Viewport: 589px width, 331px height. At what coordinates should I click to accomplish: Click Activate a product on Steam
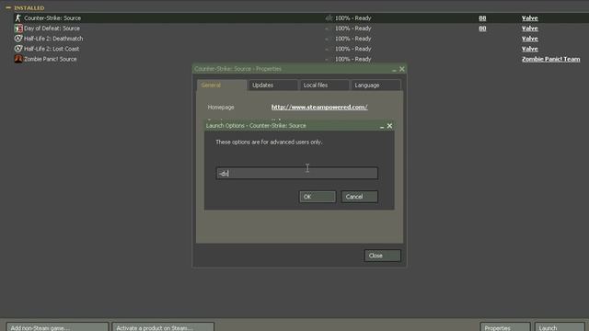[163, 327]
